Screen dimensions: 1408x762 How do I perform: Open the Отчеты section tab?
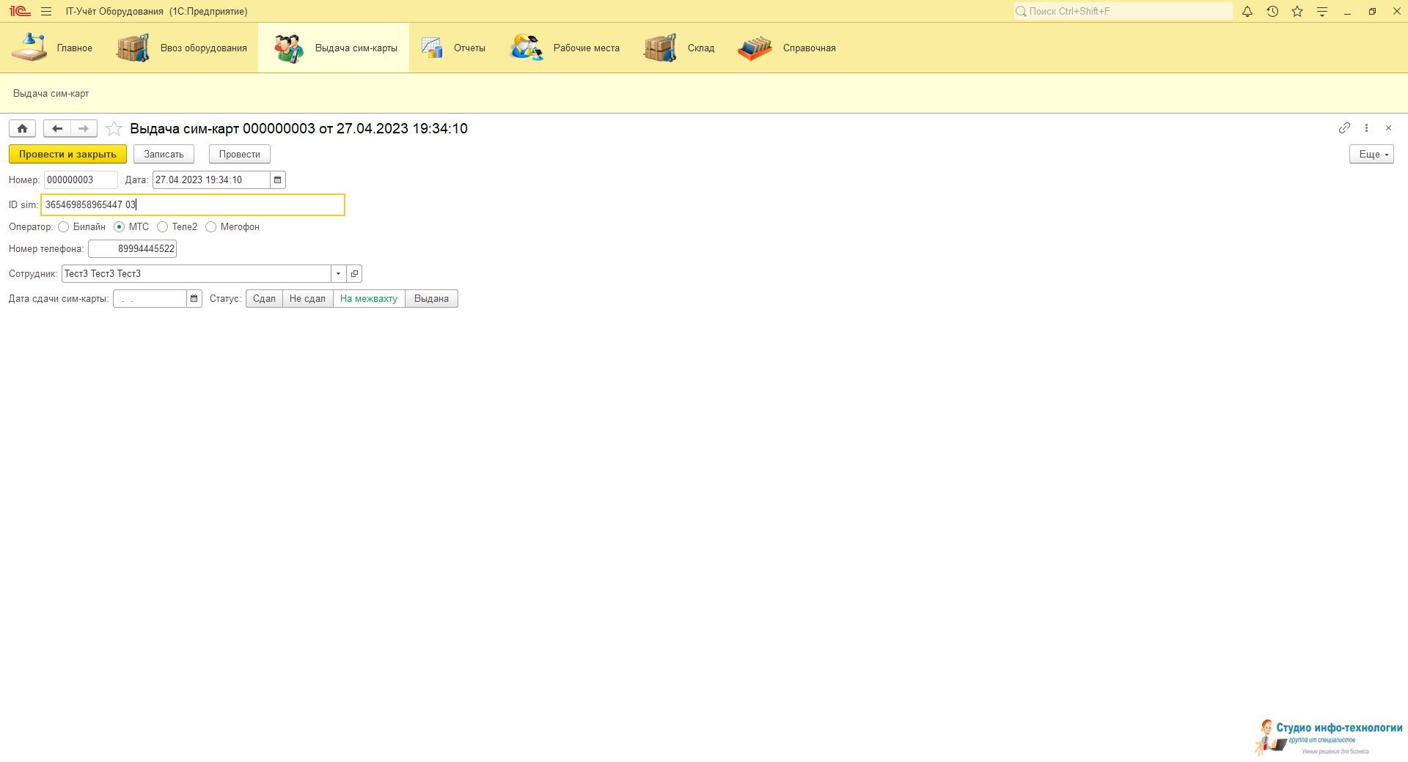pyautogui.click(x=454, y=48)
